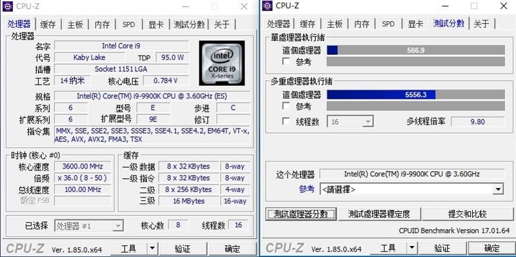
Task: Select the 处理器 tab in left window
Action: tap(19, 24)
